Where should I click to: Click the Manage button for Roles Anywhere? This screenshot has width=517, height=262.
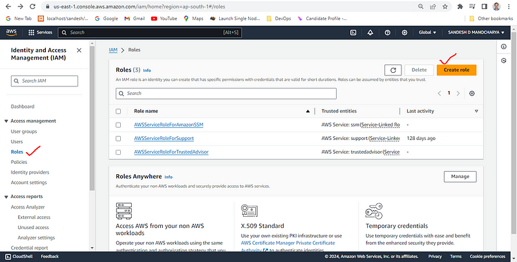[x=460, y=177]
